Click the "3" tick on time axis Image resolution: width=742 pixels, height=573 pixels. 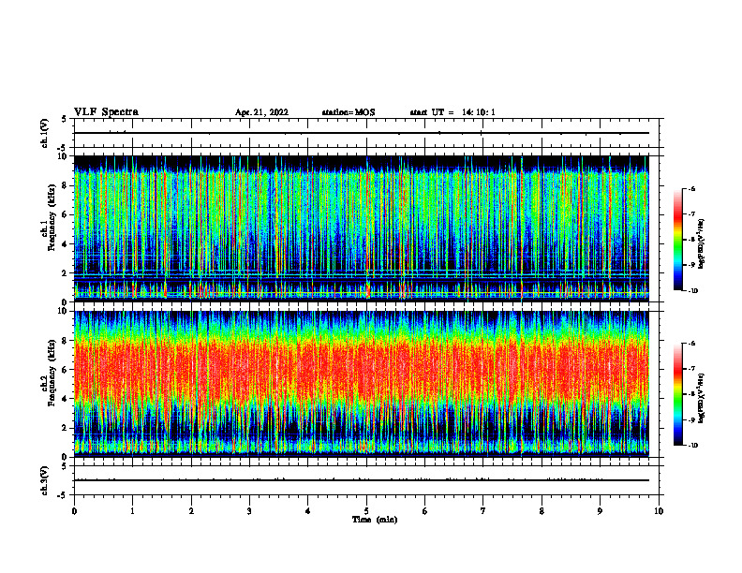click(x=249, y=511)
